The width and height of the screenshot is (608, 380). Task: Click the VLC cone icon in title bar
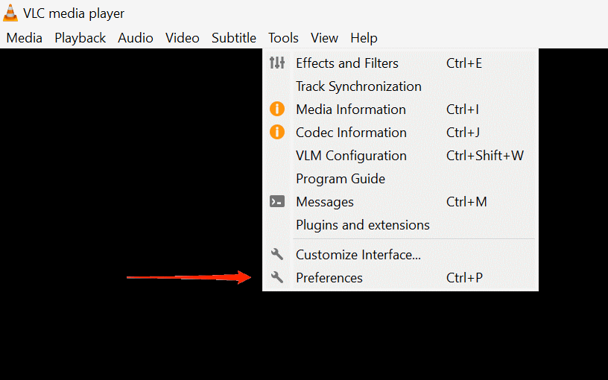pyautogui.click(x=10, y=13)
